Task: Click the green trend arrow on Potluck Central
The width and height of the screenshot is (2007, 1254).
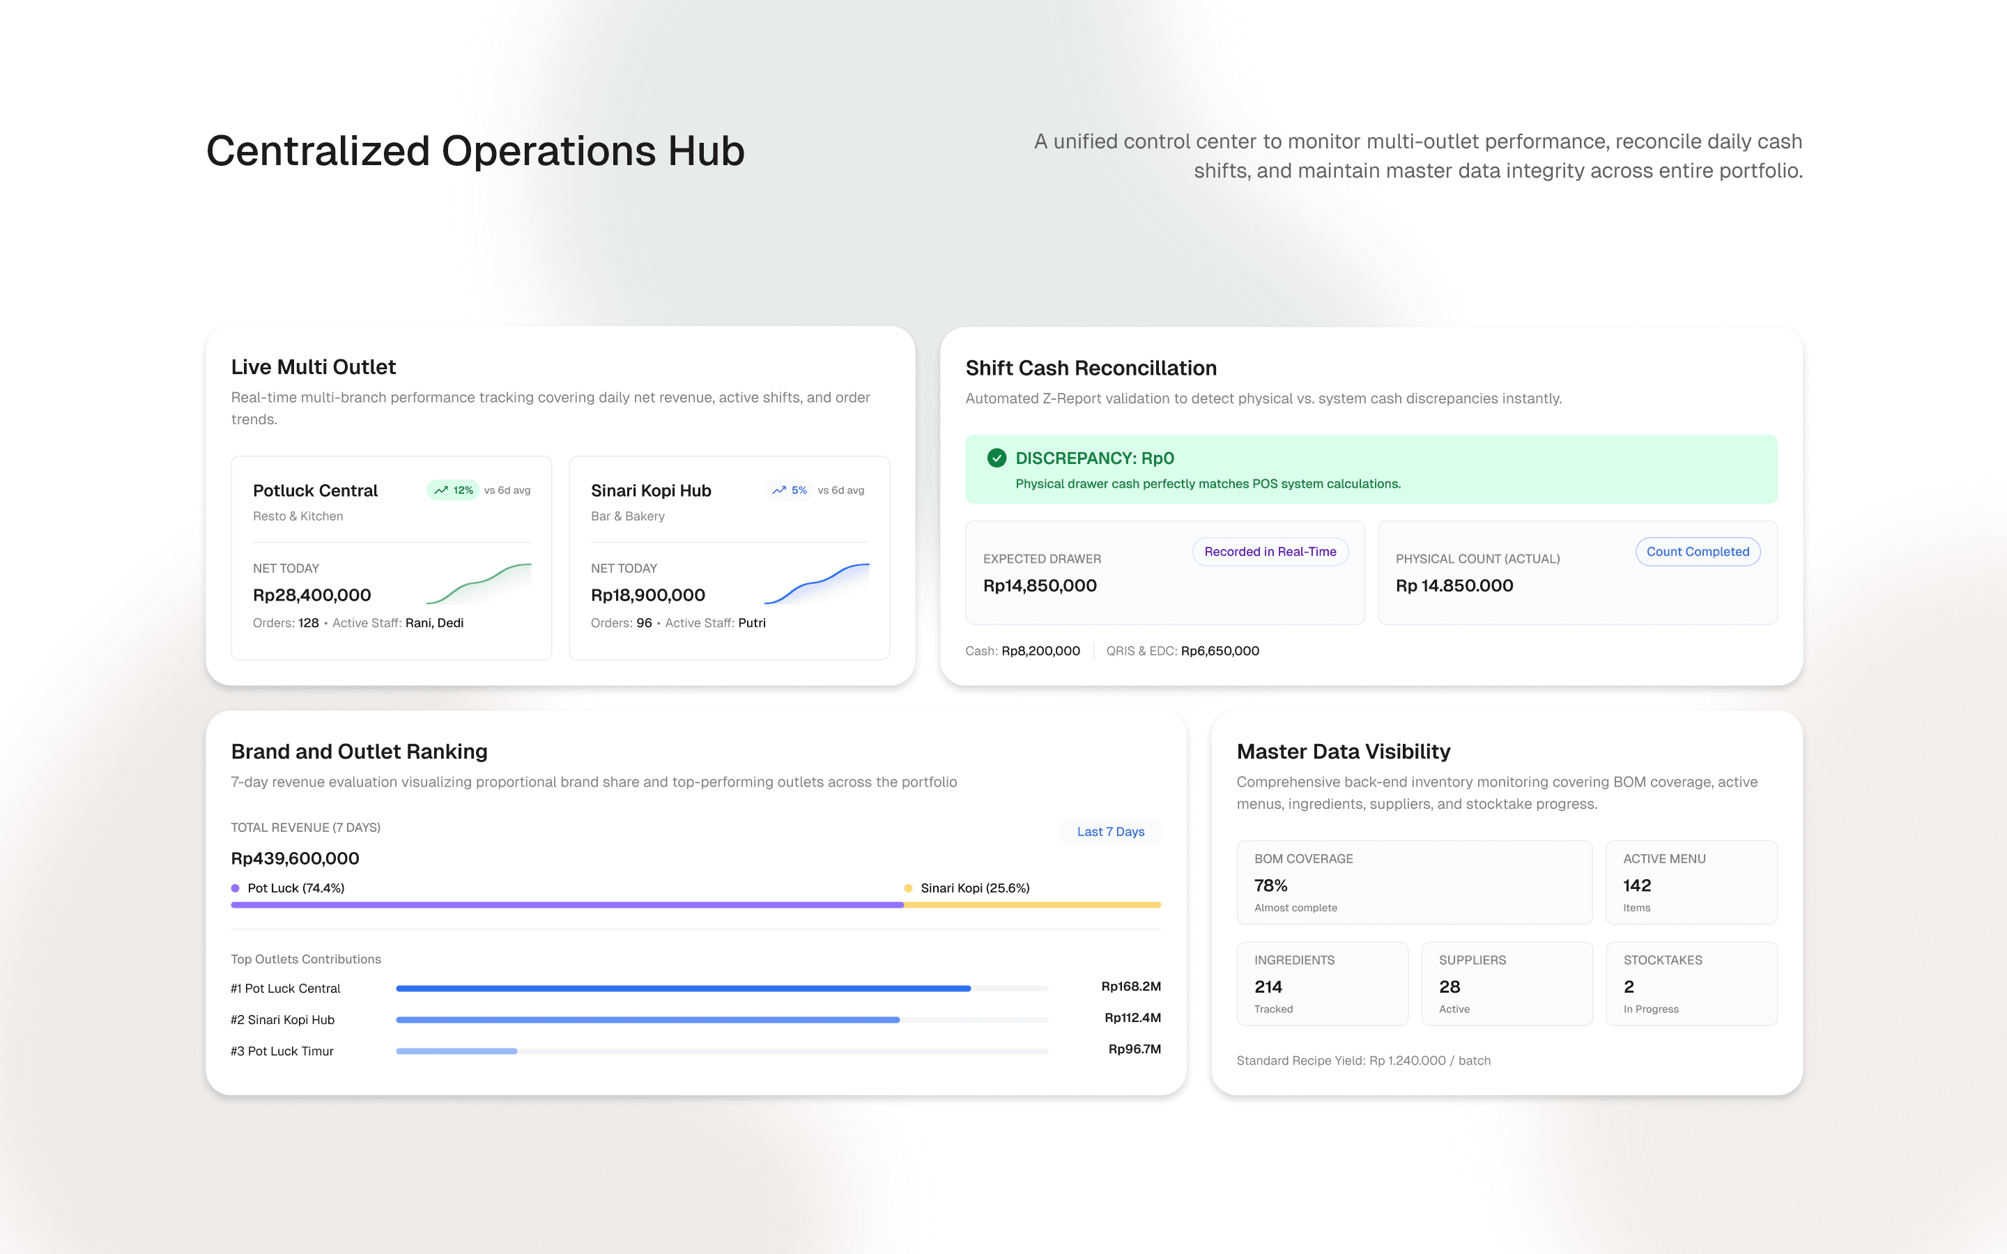Action: 441,490
